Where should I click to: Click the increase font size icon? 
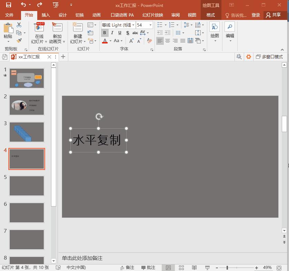(131, 40)
